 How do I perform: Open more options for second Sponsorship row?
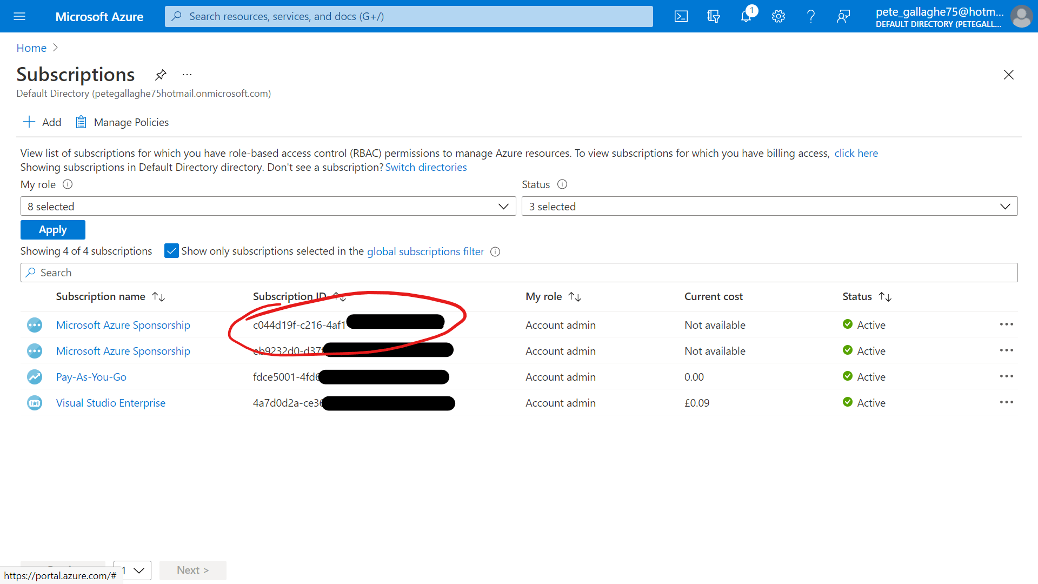pos(1007,350)
